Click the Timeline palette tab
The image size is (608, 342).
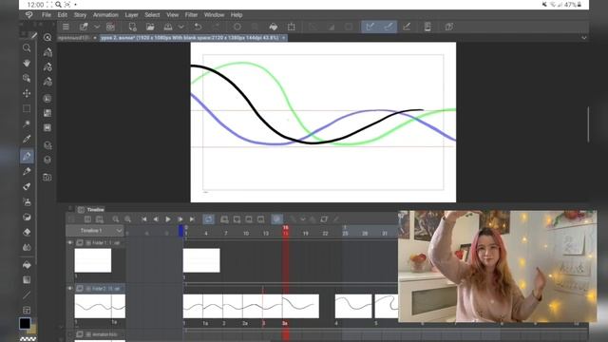pos(91,209)
